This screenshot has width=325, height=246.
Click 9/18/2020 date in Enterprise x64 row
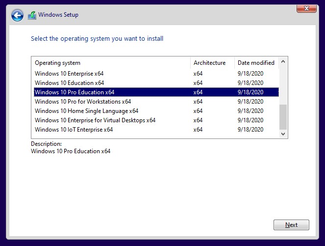[250, 74]
